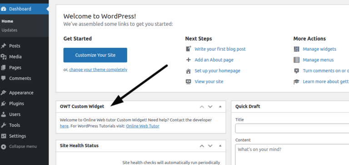Image resolution: width=349 pixels, height=165 pixels.
Task: Click the house icon beside Set up your homepage
Action: click(x=188, y=71)
